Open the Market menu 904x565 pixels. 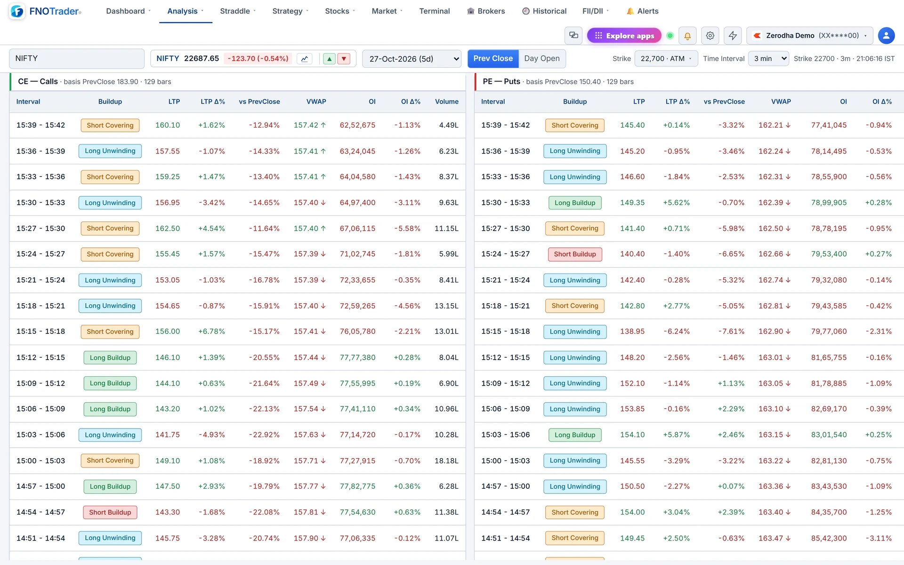click(x=387, y=11)
